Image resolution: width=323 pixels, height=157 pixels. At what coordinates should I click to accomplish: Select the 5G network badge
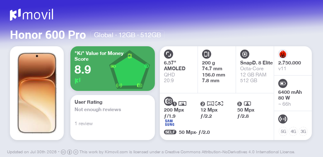283,131
